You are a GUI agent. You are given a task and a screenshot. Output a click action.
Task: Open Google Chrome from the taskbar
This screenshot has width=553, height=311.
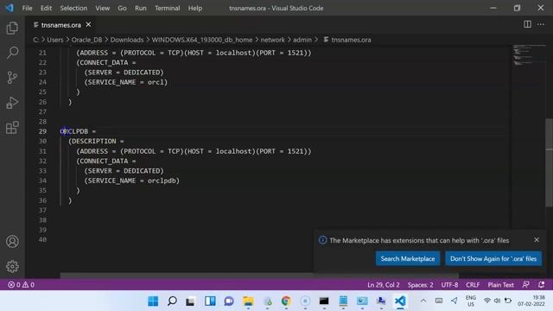point(286,301)
